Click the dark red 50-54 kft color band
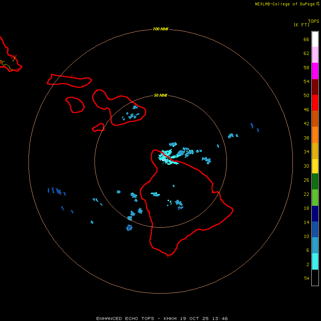Image resolution: width=321 pixels, height=321 pixels. 315,87
